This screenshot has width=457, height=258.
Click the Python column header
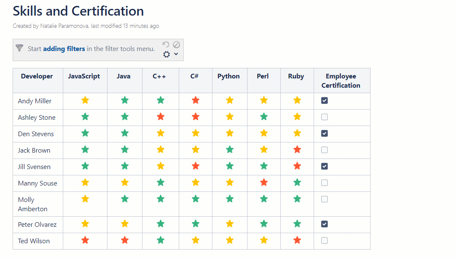click(228, 76)
